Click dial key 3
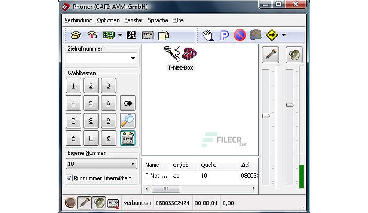 108,86
